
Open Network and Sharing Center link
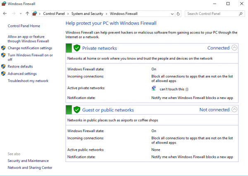pyautogui.click(x=30, y=168)
